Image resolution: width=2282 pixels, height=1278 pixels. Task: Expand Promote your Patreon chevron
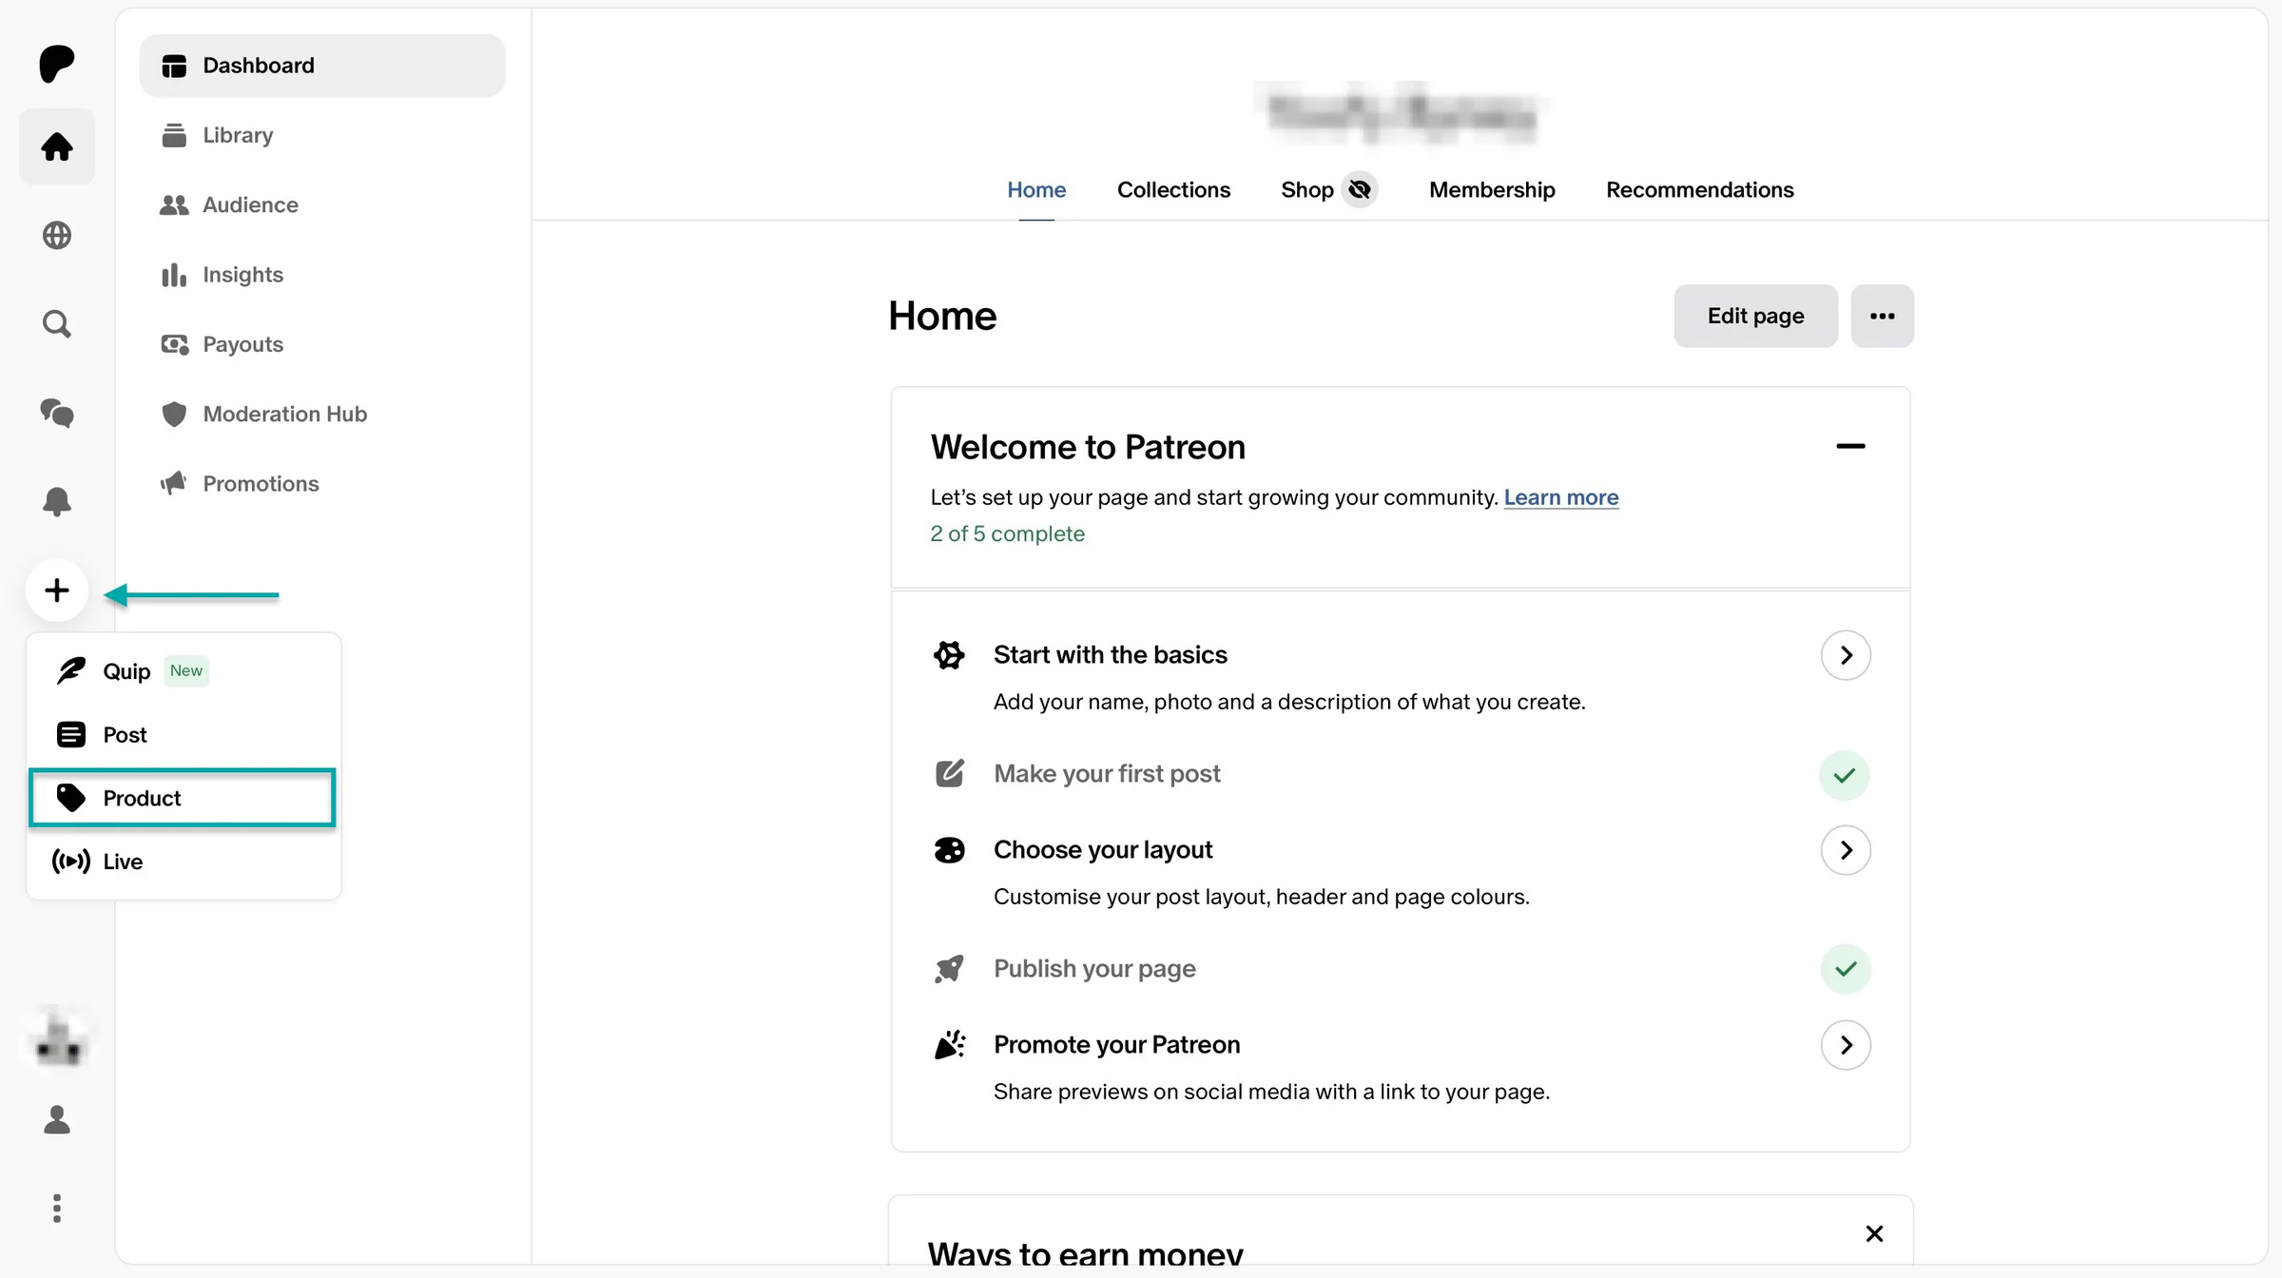pyautogui.click(x=1846, y=1045)
